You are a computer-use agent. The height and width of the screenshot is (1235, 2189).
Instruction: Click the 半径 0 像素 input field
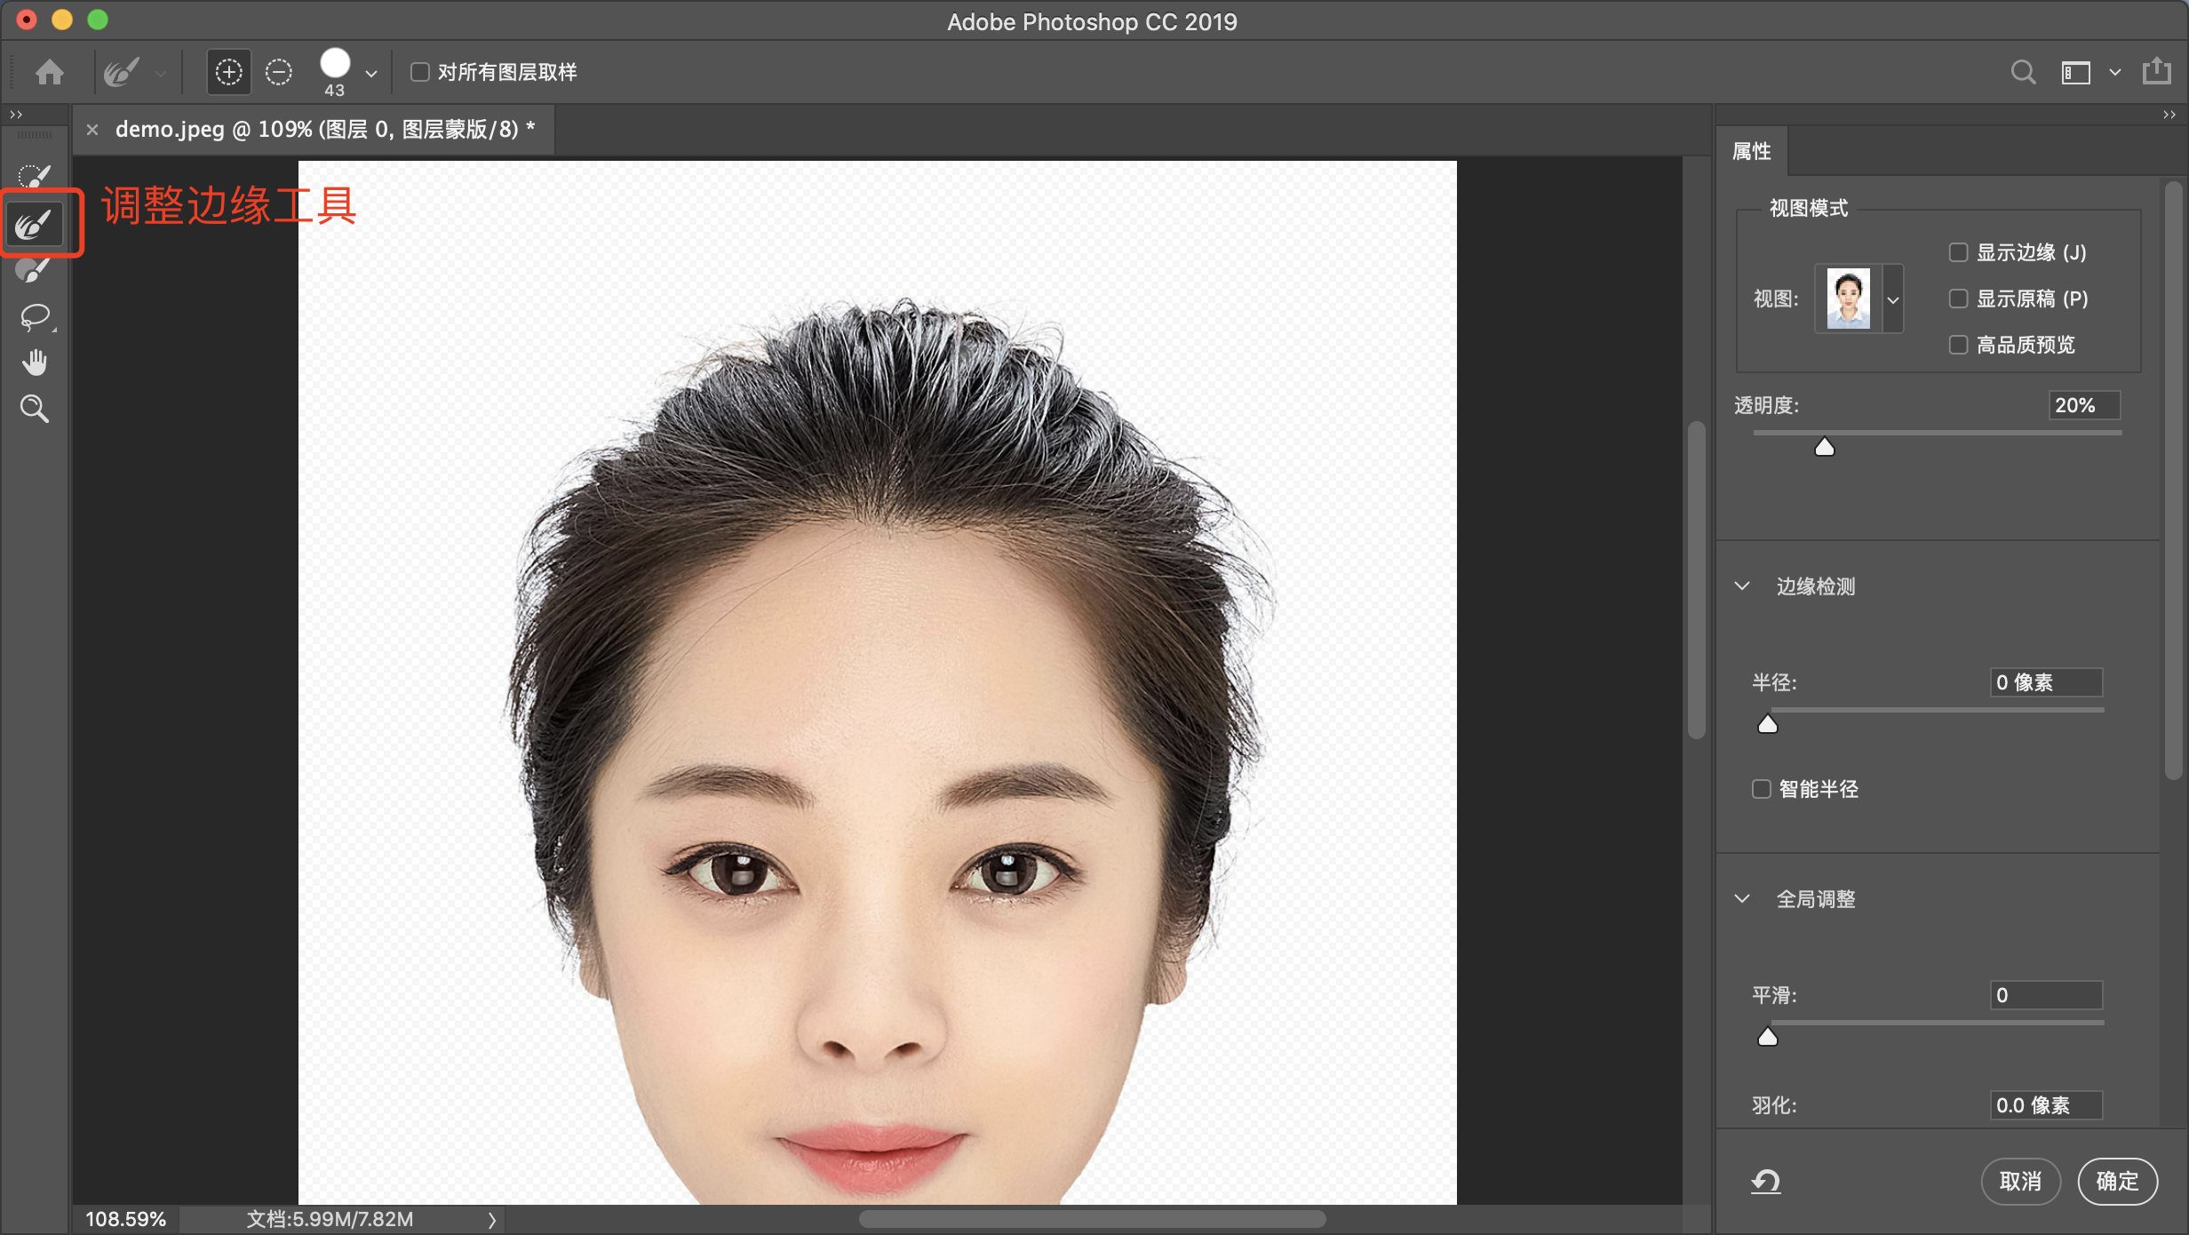pos(2045,682)
